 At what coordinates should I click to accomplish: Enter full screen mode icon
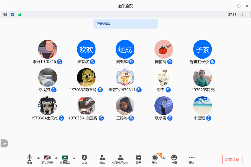coord(244,14)
